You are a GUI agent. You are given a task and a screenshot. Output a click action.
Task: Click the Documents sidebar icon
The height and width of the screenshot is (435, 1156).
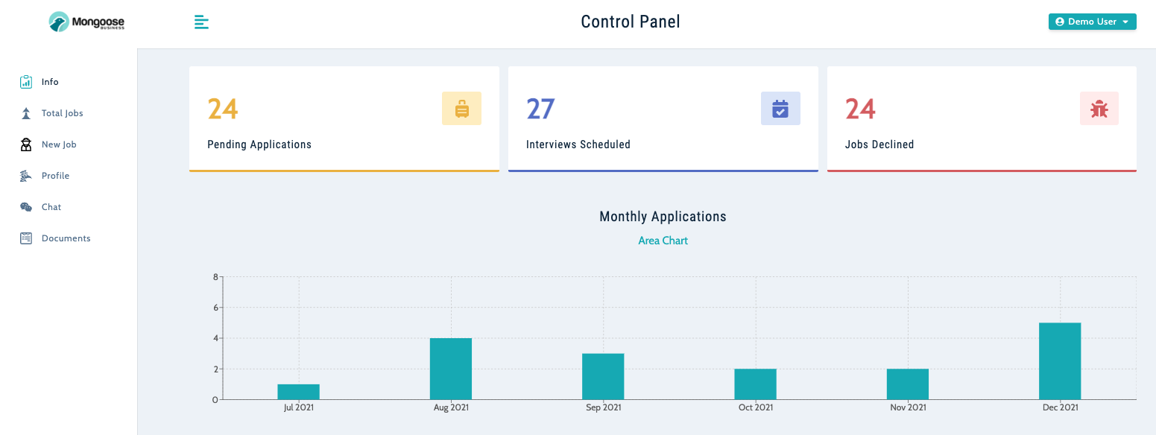click(x=26, y=238)
